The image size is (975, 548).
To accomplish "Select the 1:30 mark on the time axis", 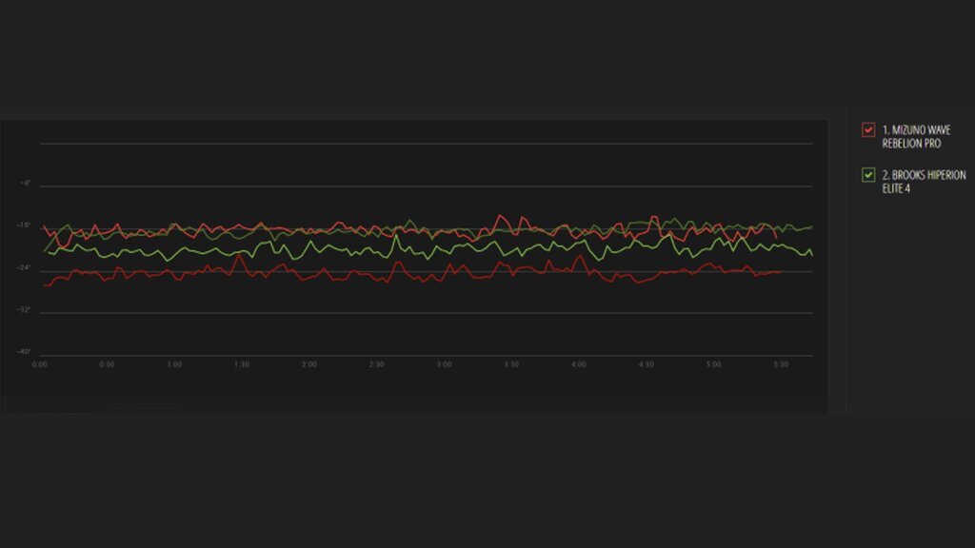I will pos(242,363).
